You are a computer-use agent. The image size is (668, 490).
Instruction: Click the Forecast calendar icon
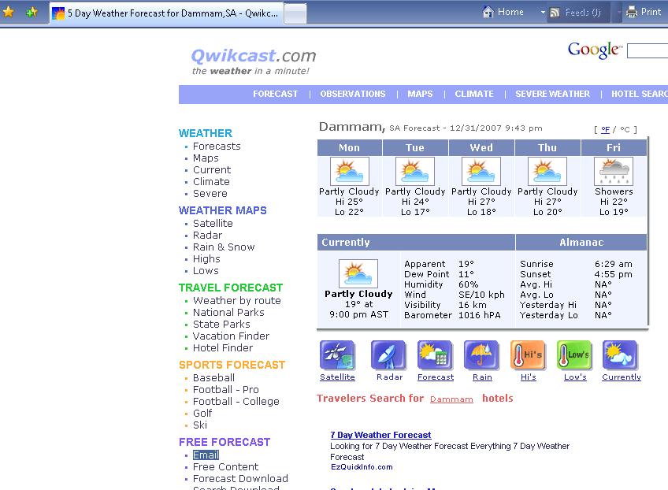click(x=435, y=356)
